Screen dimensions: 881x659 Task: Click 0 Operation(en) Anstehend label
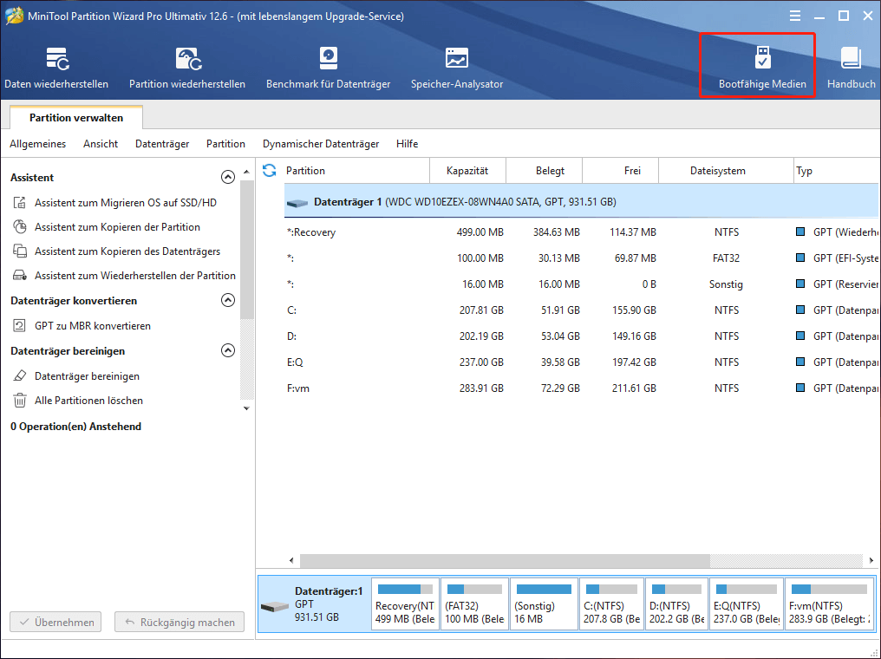[x=75, y=427]
